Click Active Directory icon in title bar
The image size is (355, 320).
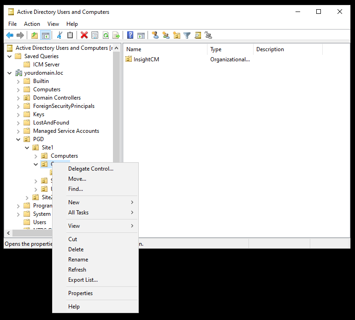pos(11,12)
